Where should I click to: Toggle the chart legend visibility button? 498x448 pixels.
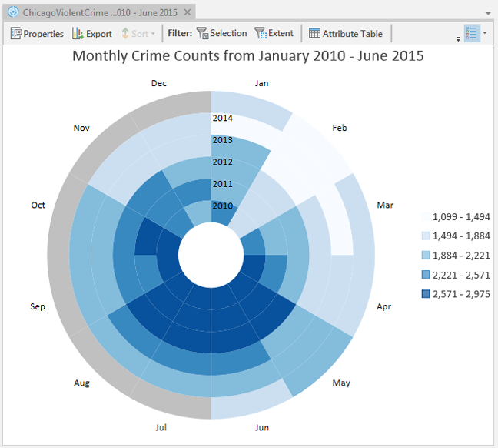(472, 34)
